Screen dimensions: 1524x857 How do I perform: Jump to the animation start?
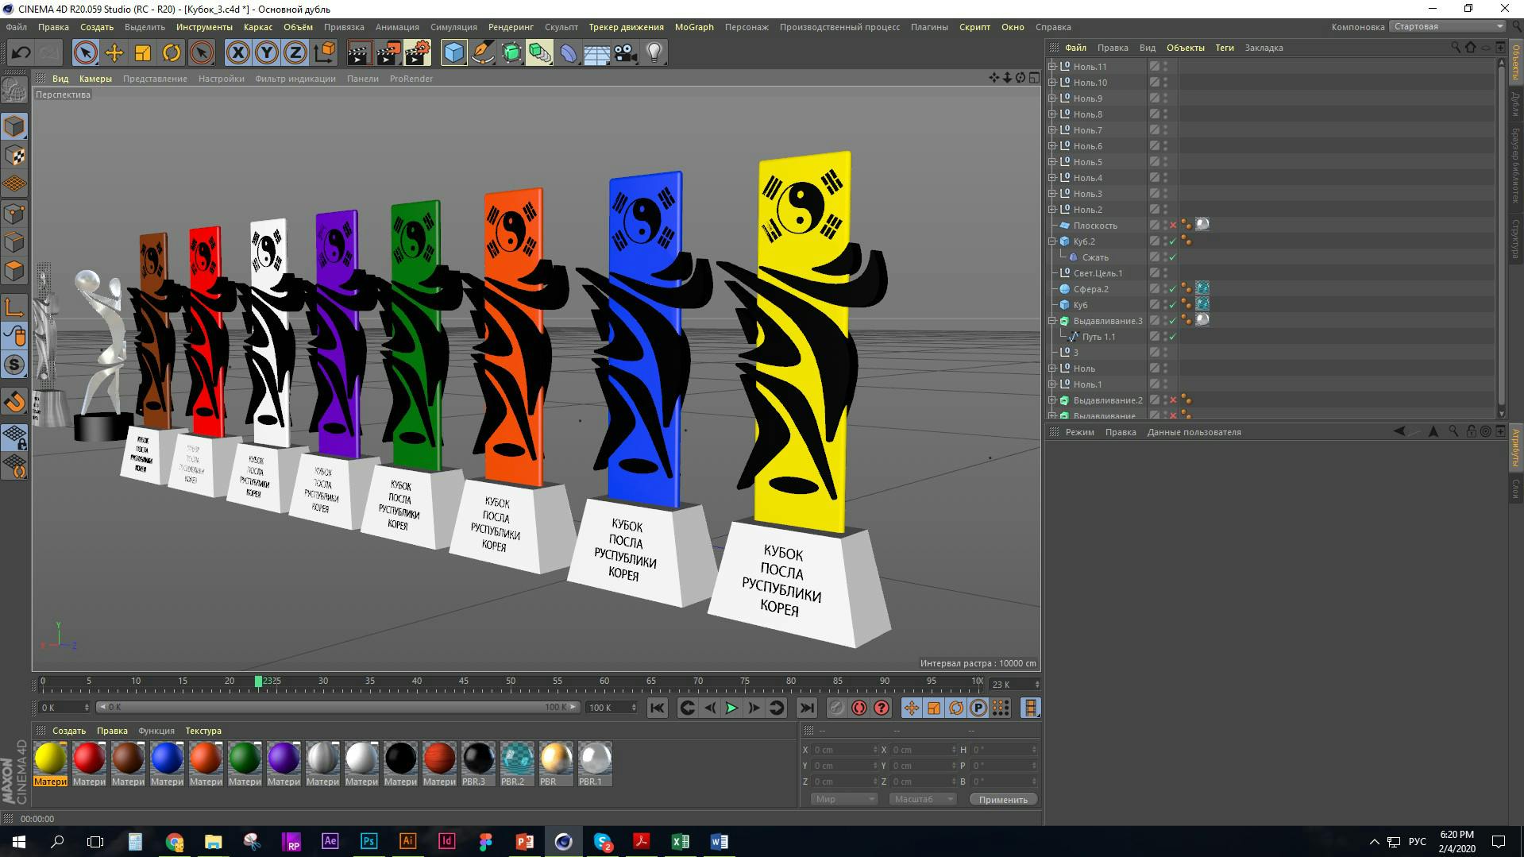pyautogui.click(x=657, y=708)
